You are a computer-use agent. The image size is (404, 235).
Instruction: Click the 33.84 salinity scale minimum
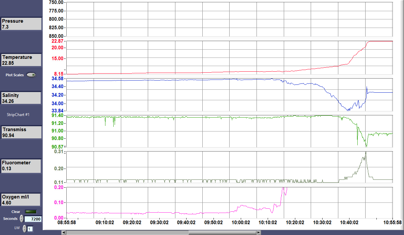coord(57,111)
